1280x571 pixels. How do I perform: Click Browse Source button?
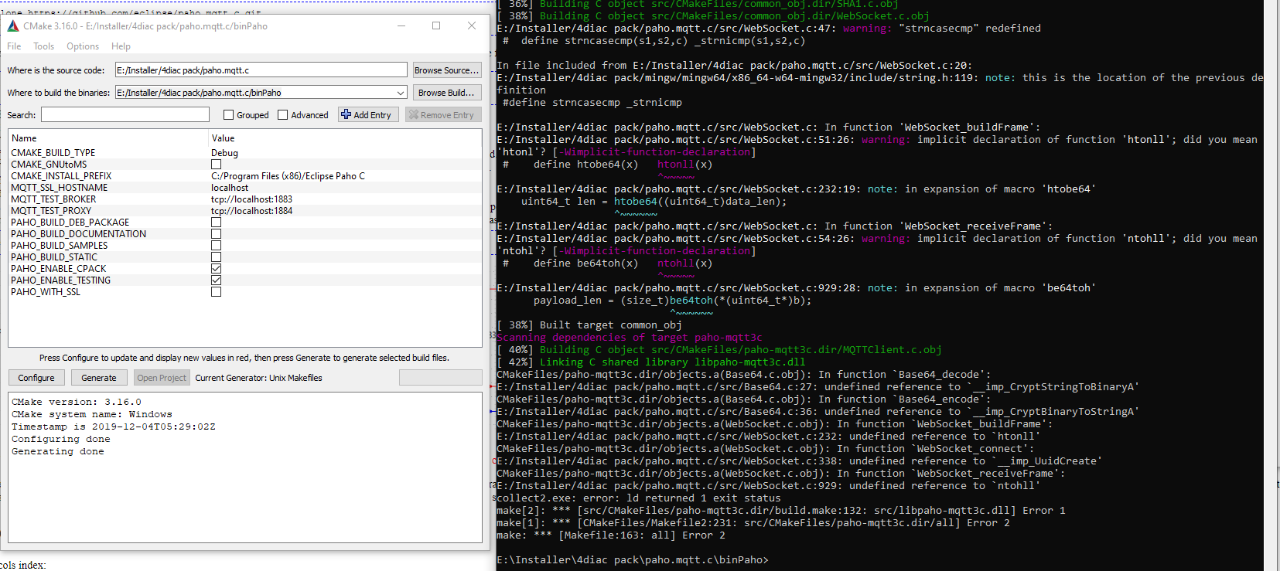click(x=446, y=70)
